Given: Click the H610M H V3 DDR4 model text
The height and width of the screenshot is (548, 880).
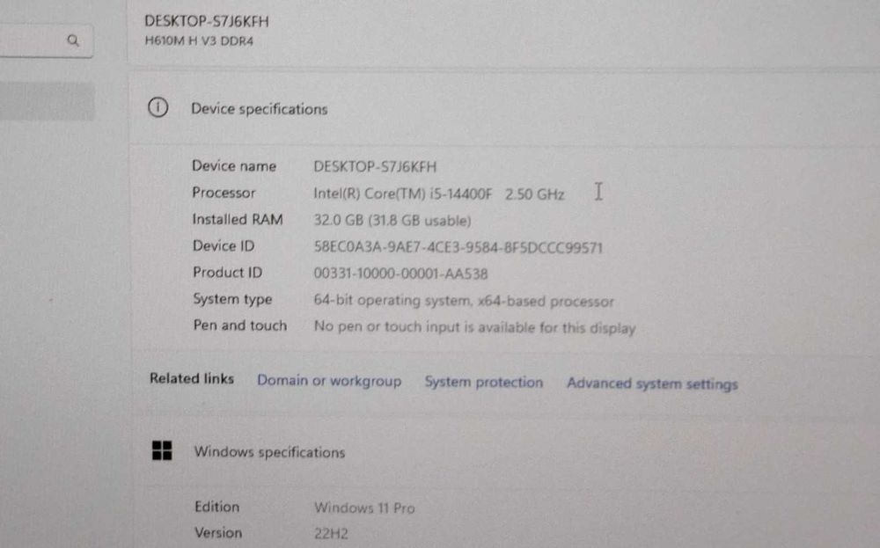Looking at the screenshot, I should coord(199,41).
